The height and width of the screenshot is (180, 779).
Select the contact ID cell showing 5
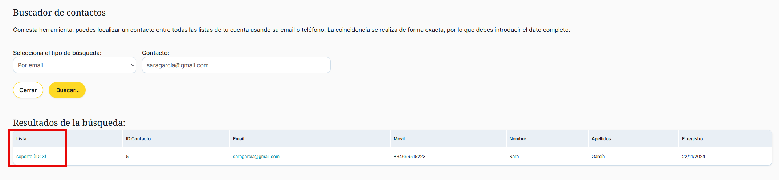coord(127,157)
